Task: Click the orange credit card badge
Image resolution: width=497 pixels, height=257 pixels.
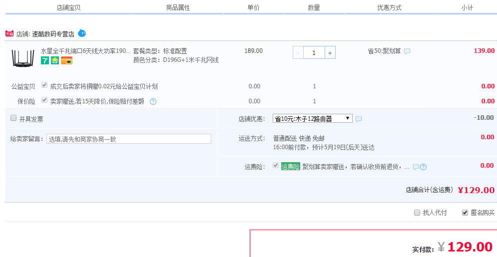Action: pos(66,60)
